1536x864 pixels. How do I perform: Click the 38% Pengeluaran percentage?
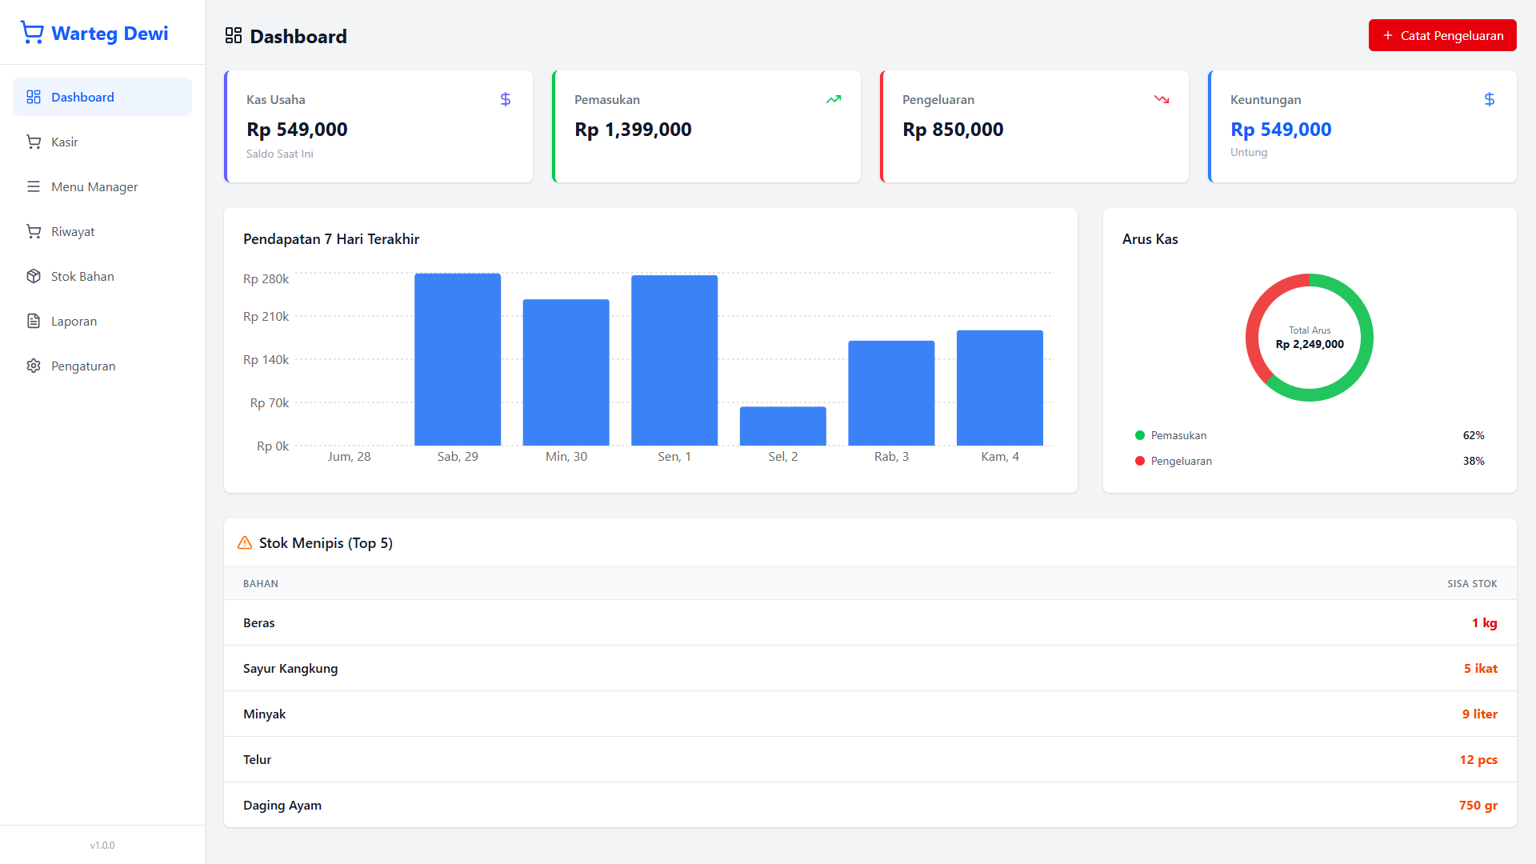pos(1474,461)
